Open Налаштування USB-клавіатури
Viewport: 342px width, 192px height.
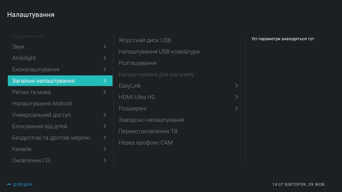159,52
